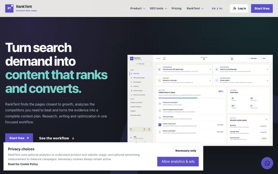Click the 27 Improved texts stat

click(x=257, y=106)
